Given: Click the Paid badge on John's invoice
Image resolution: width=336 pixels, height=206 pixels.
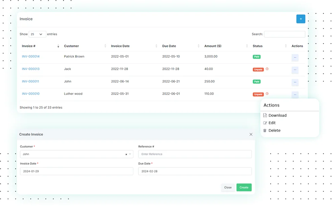Looking at the screenshot, I should (257, 82).
